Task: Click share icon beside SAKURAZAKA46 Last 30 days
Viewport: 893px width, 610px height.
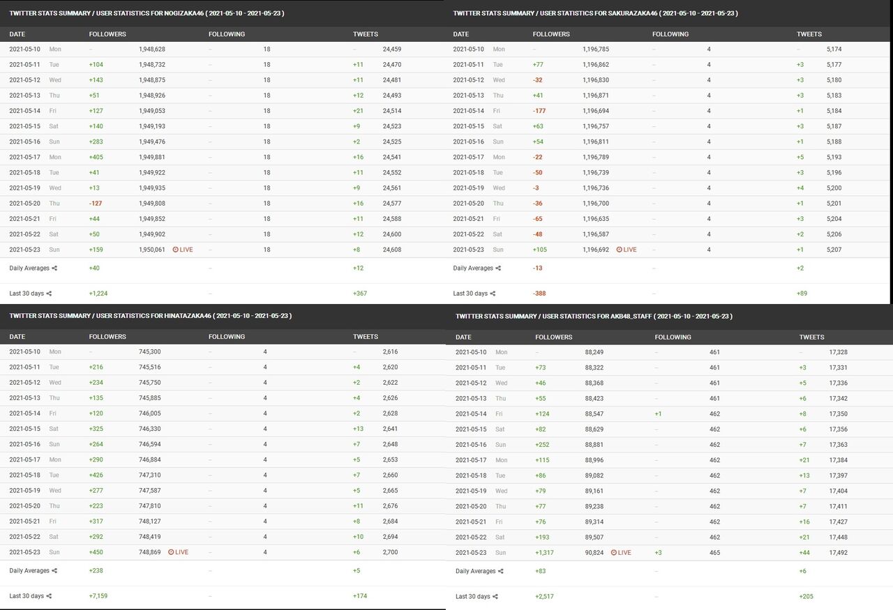Action: (x=493, y=294)
